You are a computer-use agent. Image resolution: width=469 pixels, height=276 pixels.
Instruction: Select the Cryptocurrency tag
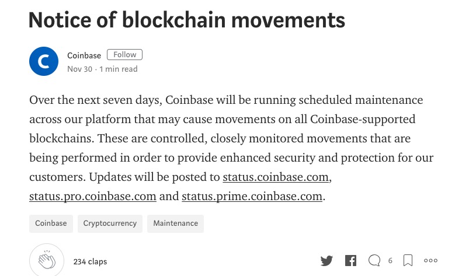click(x=110, y=223)
